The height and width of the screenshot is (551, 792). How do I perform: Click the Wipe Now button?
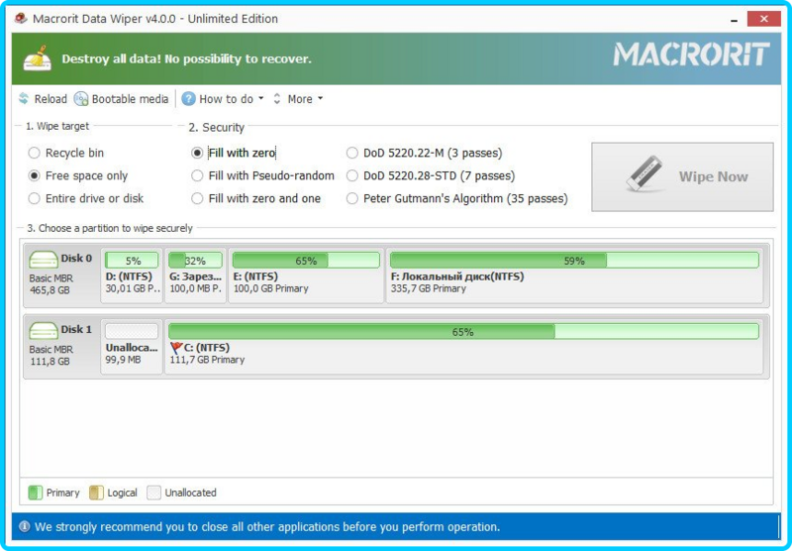click(x=682, y=176)
